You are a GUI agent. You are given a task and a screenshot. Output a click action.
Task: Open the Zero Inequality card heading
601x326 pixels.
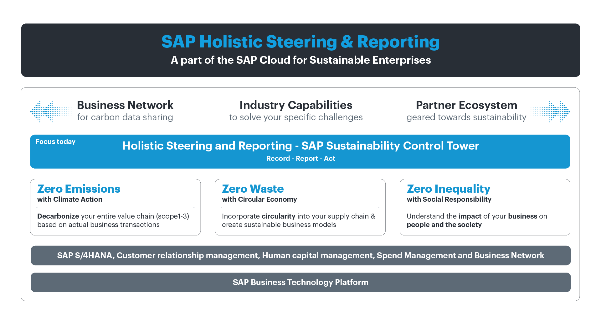(448, 189)
